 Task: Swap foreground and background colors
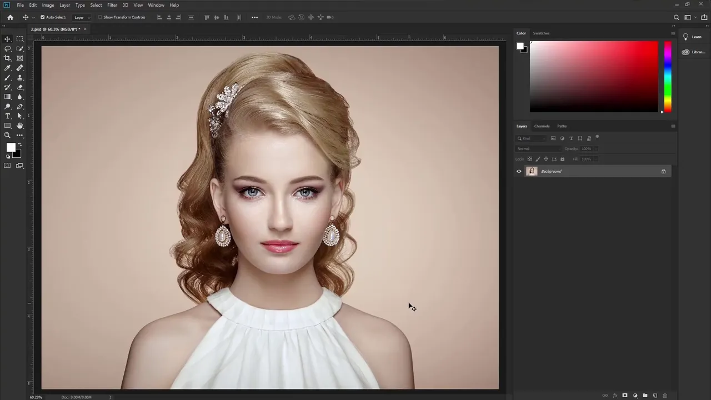point(20,145)
